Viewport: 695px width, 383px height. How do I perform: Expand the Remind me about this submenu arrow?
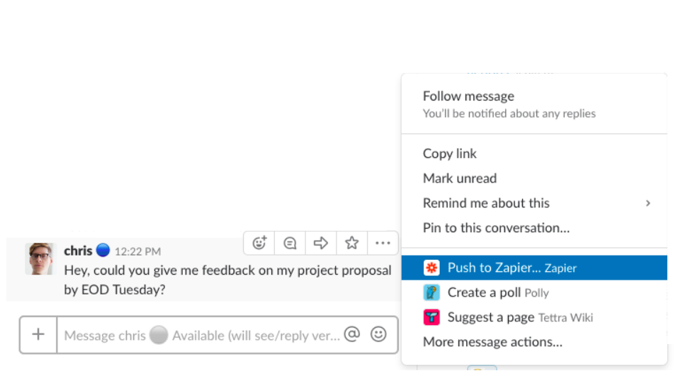click(648, 203)
